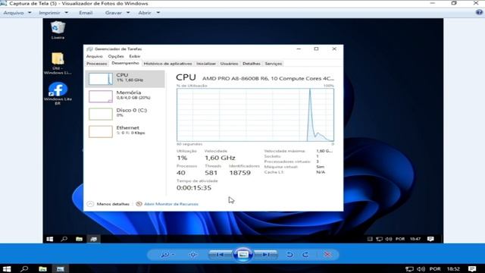Click the 1,60 GHz speed value
The image size is (485, 273).
pyautogui.click(x=220, y=158)
